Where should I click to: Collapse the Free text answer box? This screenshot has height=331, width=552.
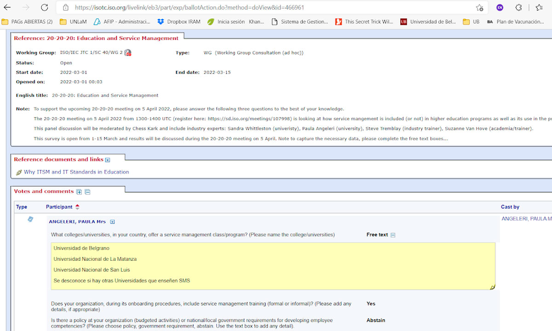click(393, 235)
